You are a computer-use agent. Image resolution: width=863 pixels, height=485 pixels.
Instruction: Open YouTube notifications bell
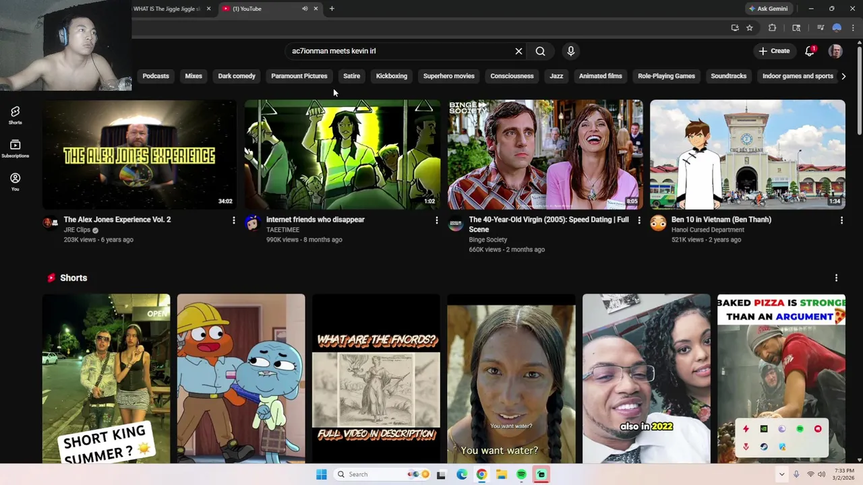pos(810,51)
